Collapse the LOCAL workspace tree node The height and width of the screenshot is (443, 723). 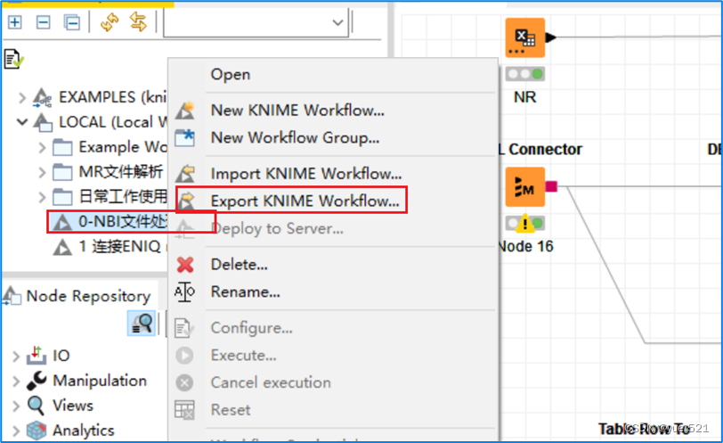coord(21,122)
